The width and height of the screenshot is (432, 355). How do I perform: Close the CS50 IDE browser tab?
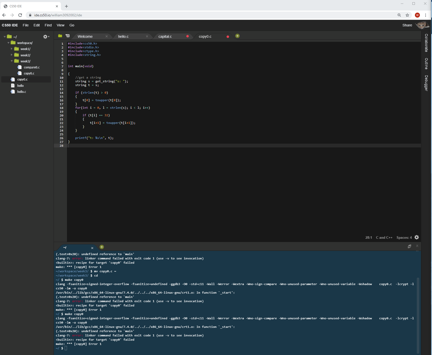click(x=57, y=6)
